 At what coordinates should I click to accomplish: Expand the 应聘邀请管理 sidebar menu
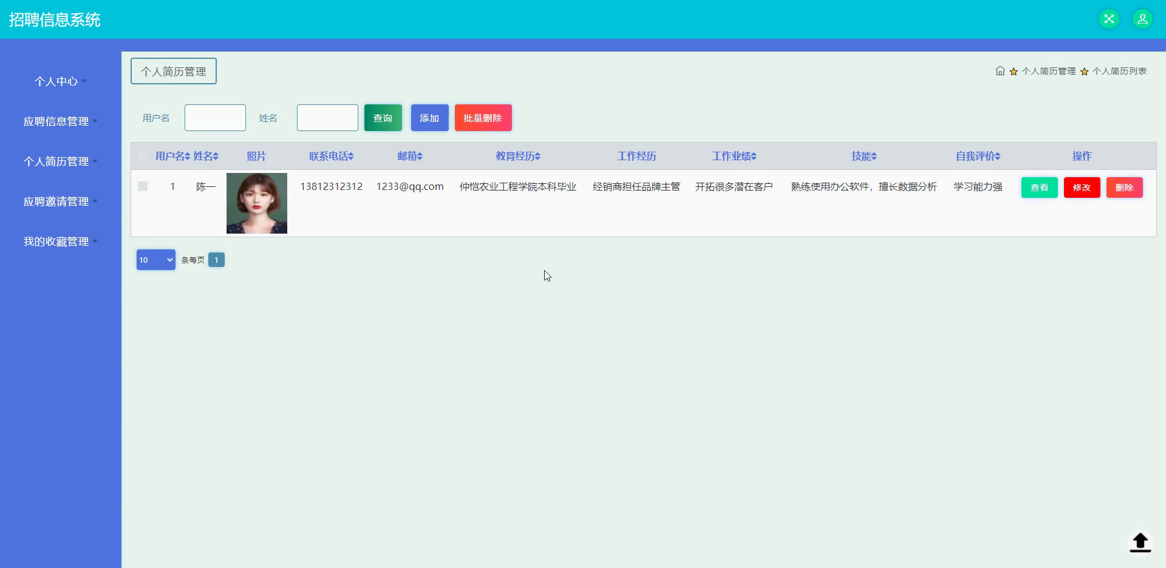(60, 201)
